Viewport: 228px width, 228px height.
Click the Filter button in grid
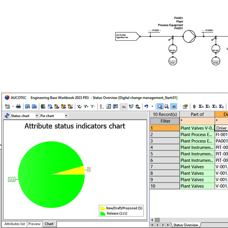tap(165, 121)
